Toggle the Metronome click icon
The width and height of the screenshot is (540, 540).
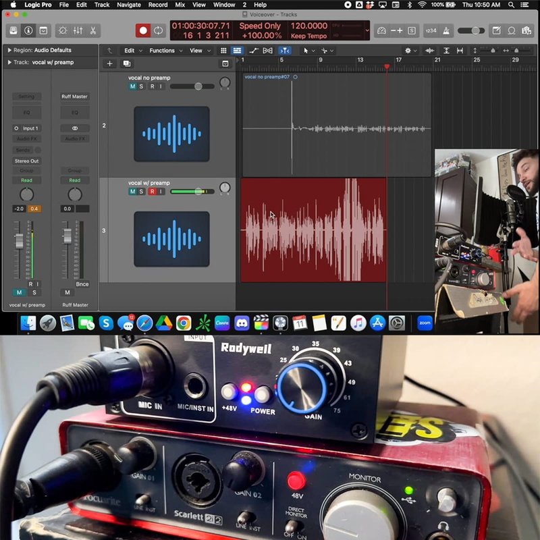tap(446, 30)
